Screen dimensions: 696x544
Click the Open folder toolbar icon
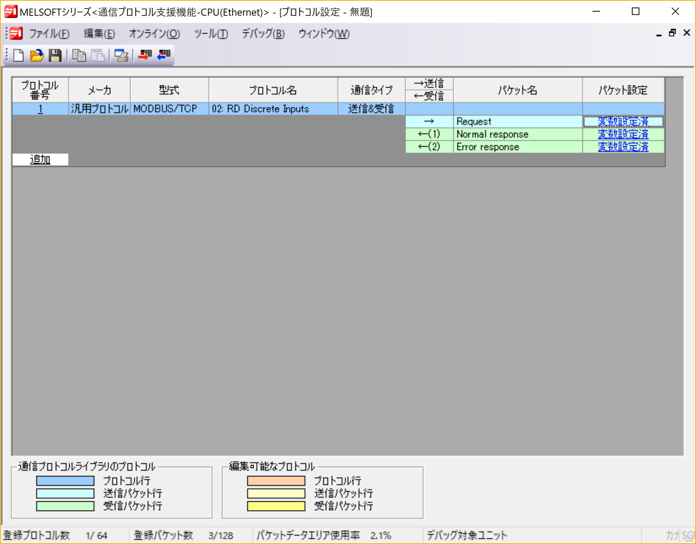[37, 55]
